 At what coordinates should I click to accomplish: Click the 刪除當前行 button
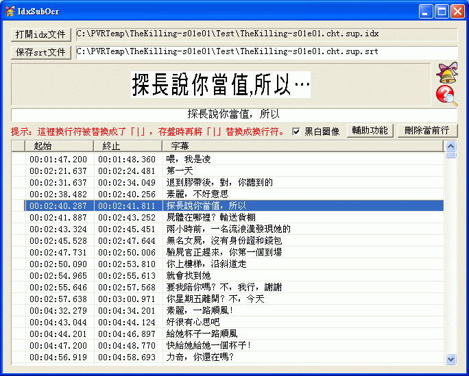[x=427, y=131]
